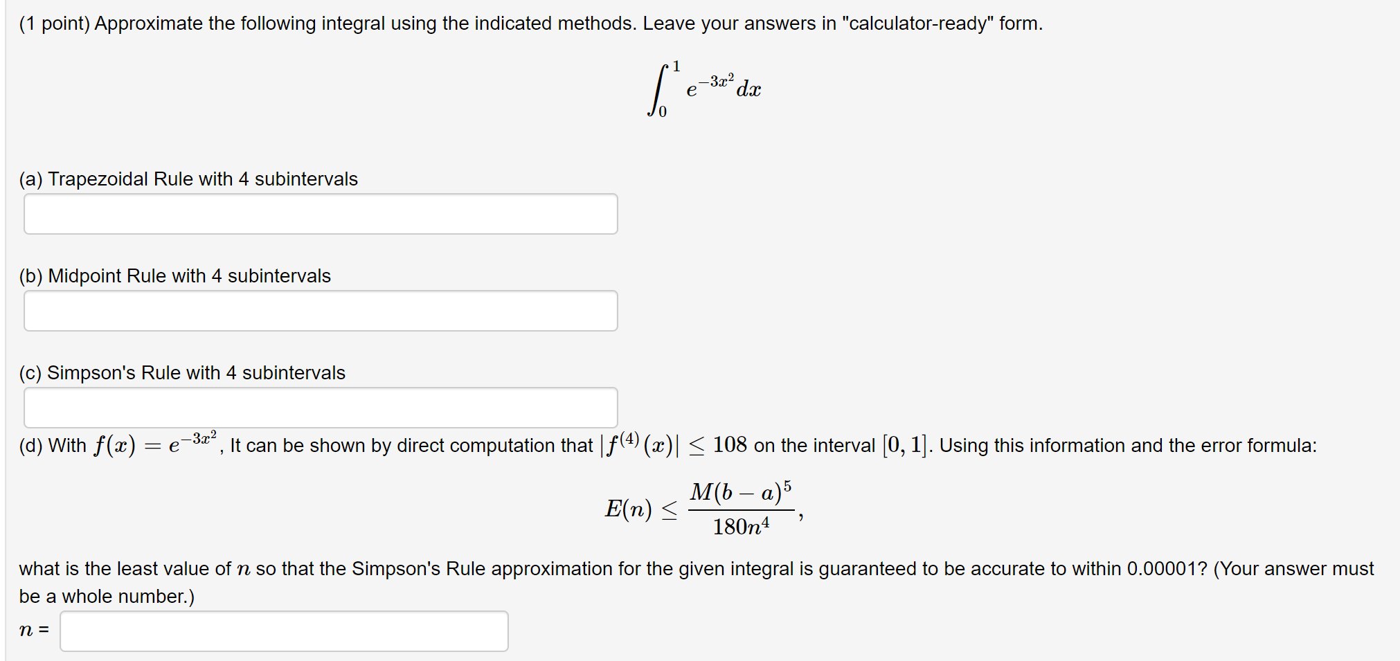Click the Simpson's Rule answer input box
The height and width of the screenshot is (661, 1400).
click(320, 407)
